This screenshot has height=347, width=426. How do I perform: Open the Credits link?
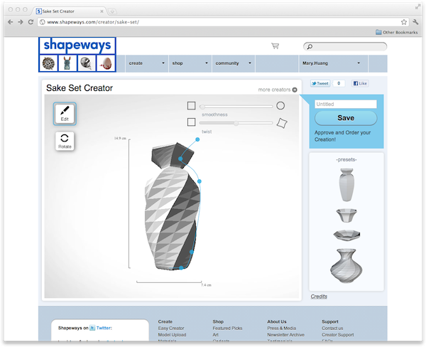319,297
